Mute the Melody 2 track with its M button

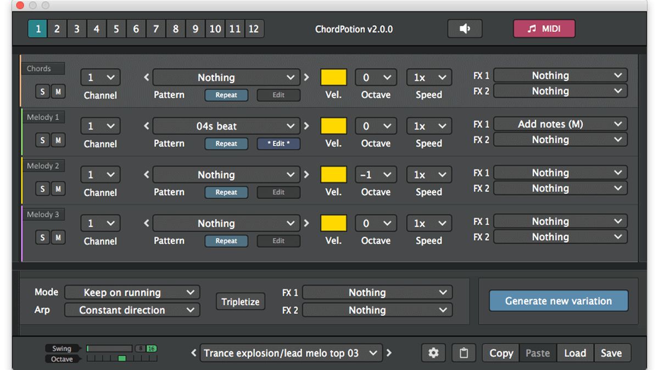[58, 189]
